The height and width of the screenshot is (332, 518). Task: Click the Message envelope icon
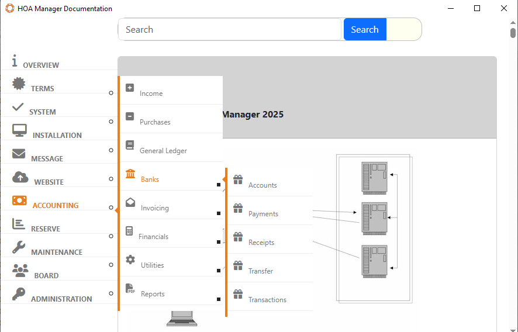click(19, 154)
